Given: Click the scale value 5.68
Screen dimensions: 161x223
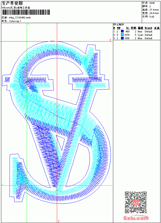Looking at the screenshot, I should (152, 17).
